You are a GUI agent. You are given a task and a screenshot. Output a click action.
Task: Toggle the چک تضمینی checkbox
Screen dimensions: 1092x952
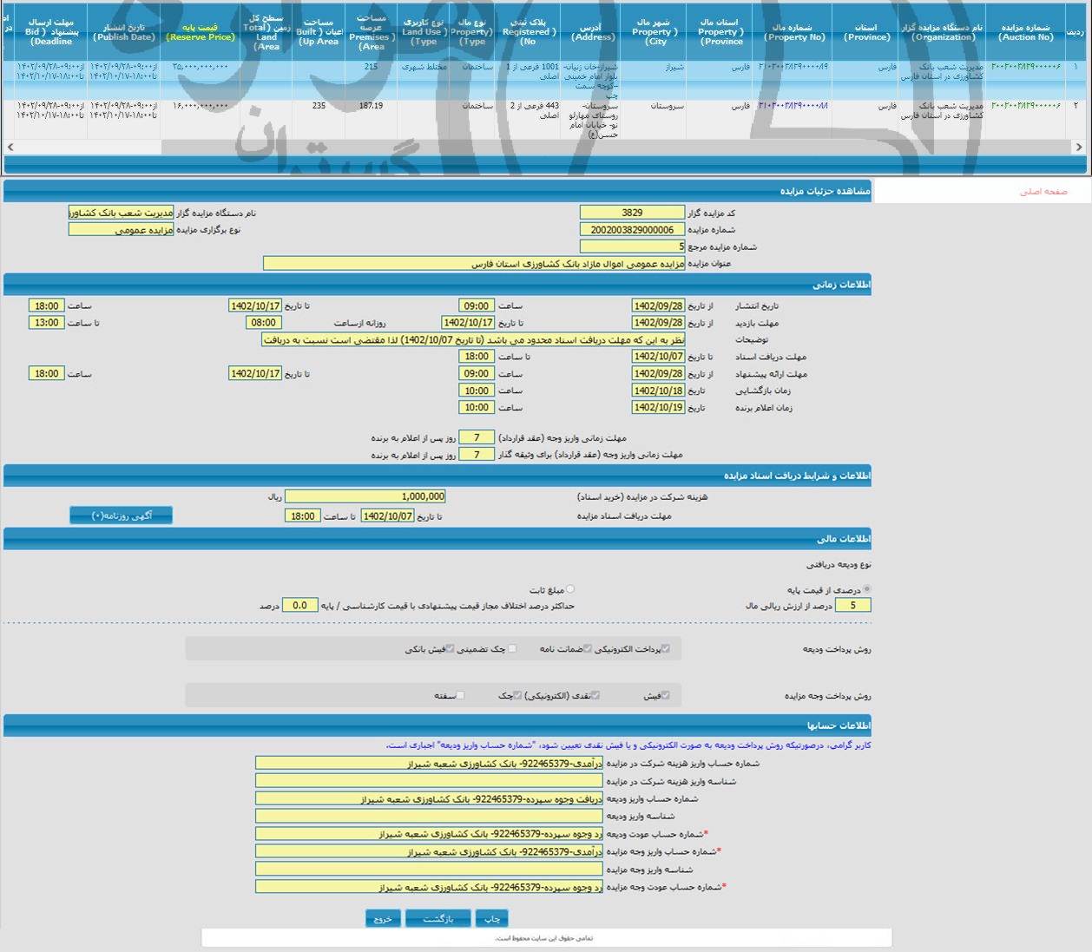click(x=512, y=648)
